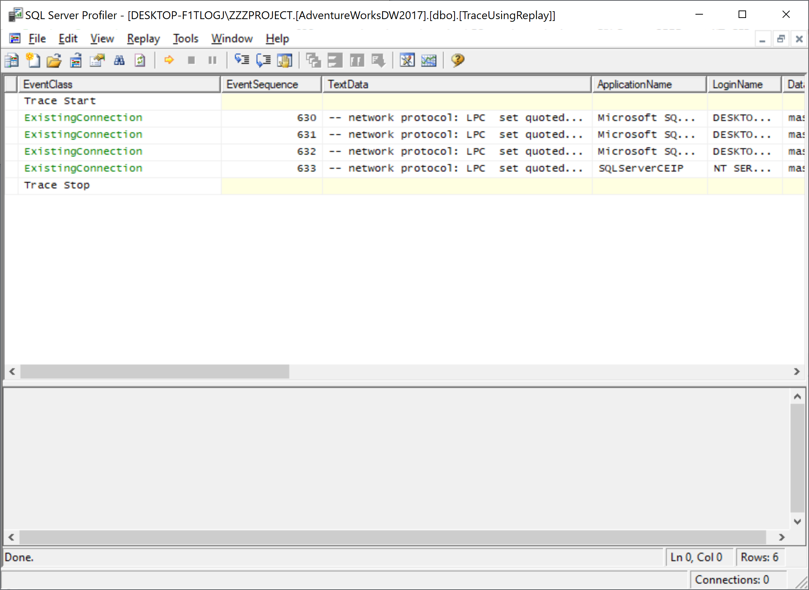This screenshot has height=590, width=809.
Task: Click the event grid horizontal scrollbar thumb
Action: [154, 372]
